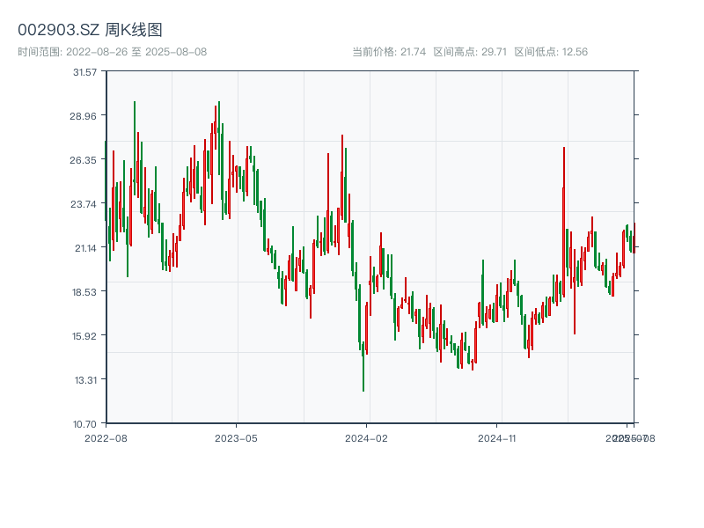Click the tall green candlestick after 2022-08 reaching 29.71
Viewport: 704px width, 528px height.
tap(135, 148)
